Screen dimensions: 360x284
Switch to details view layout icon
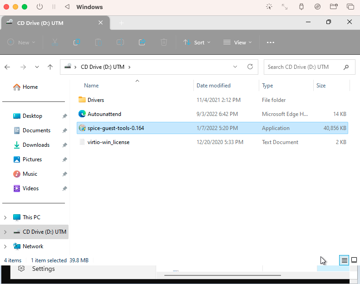pos(344,260)
